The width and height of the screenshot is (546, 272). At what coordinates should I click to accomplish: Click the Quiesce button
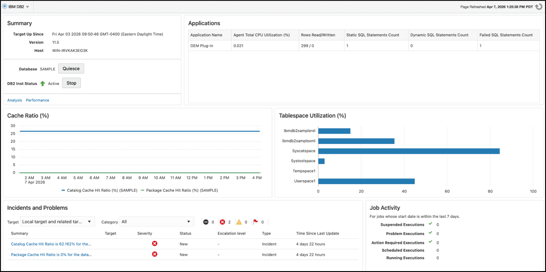[71, 69]
